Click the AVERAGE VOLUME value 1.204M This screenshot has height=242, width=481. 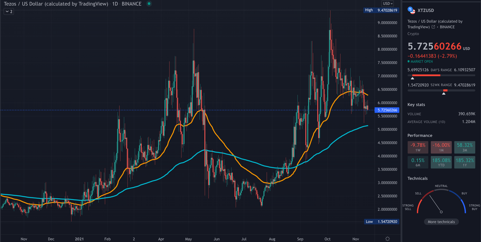[x=469, y=122]
